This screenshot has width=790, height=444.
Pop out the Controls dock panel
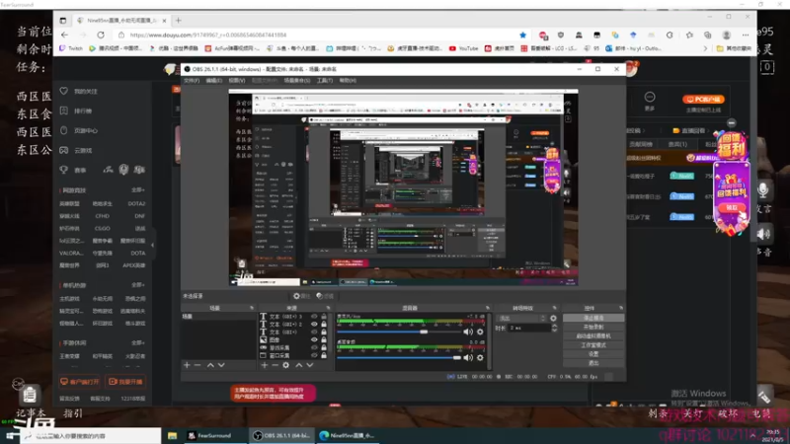click(621, 308)
